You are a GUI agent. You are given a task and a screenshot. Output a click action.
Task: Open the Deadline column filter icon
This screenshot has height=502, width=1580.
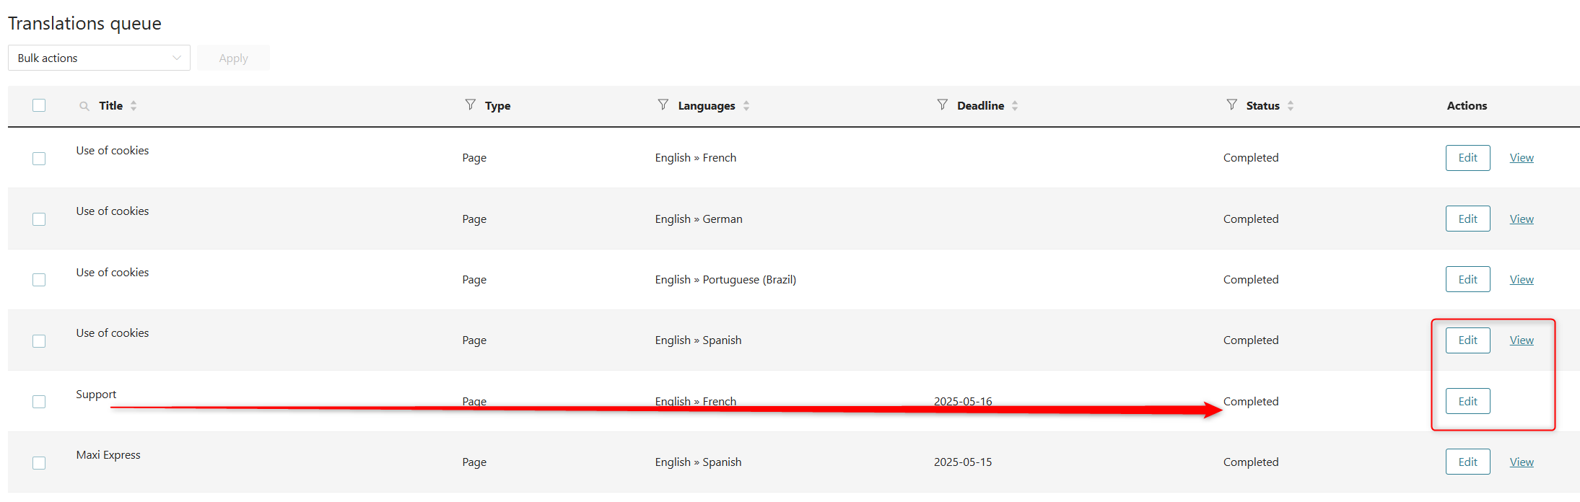tap(943, 105)
